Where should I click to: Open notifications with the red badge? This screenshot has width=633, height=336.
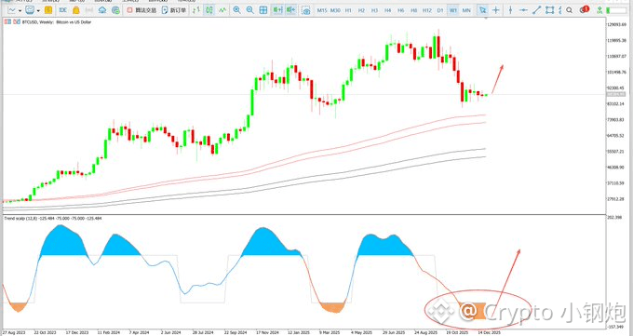tap(585, 9)
